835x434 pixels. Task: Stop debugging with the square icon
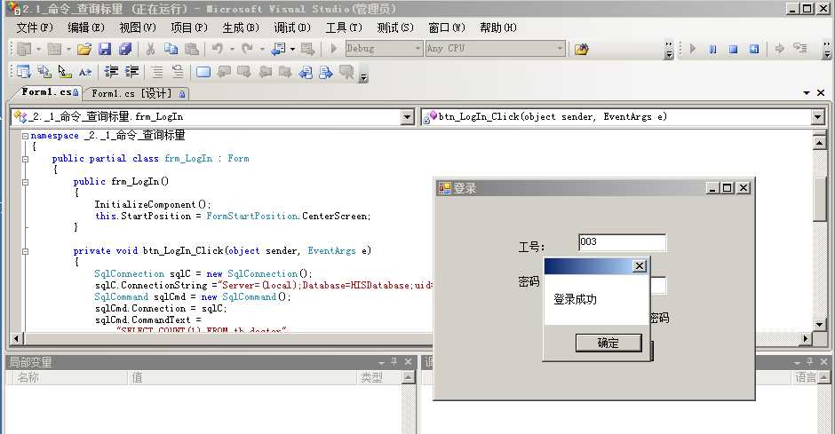point(733,49)
